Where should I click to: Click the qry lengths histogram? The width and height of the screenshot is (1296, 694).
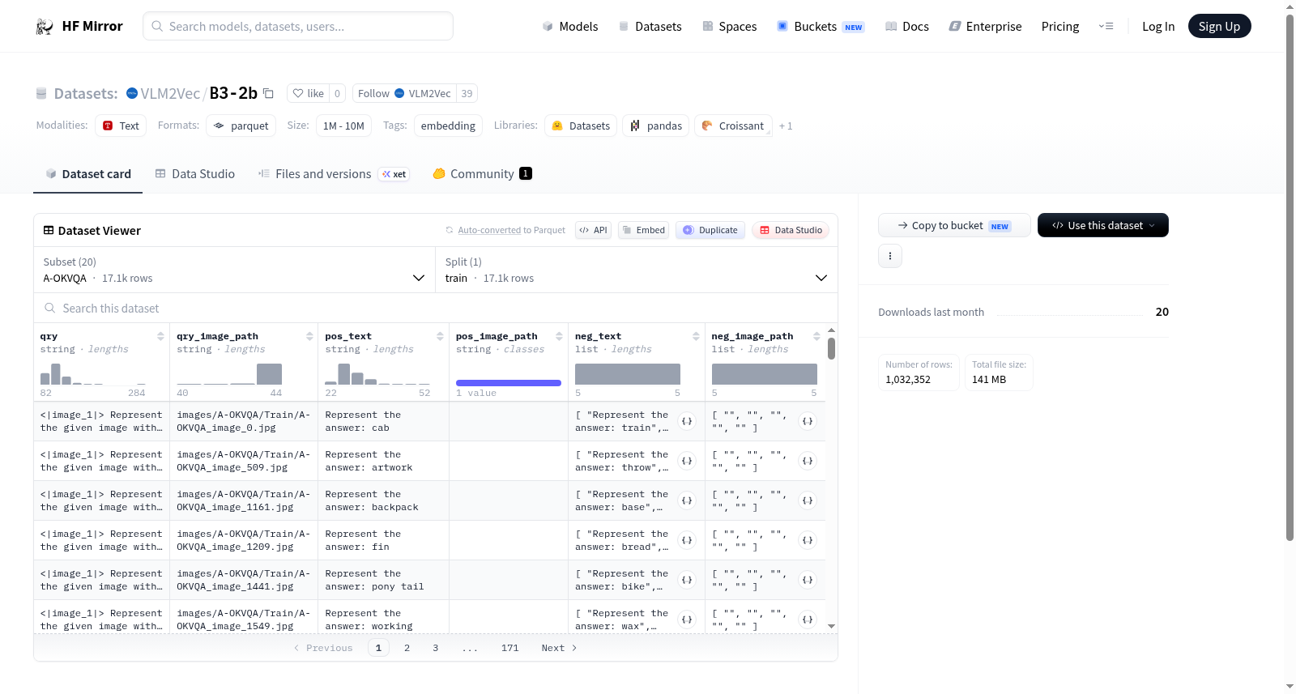pos(93,373)
